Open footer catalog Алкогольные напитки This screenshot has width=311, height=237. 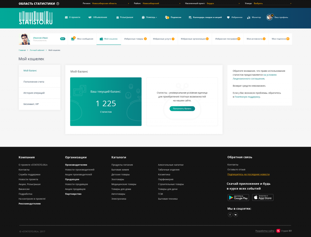click(x=171, y=165)
